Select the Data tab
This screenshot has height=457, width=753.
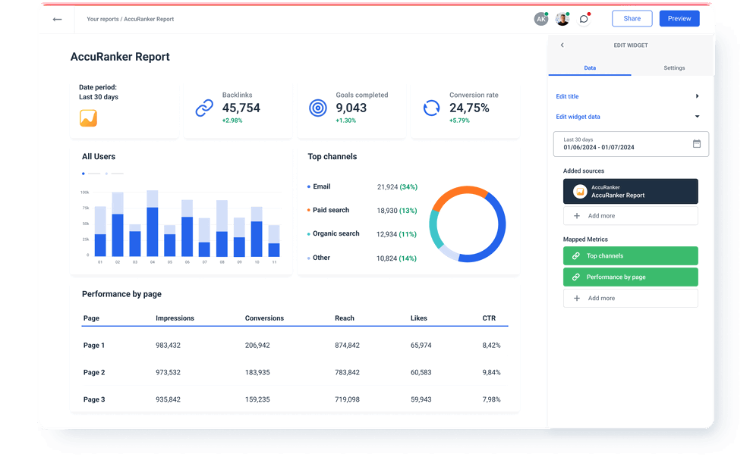point(590,67)
